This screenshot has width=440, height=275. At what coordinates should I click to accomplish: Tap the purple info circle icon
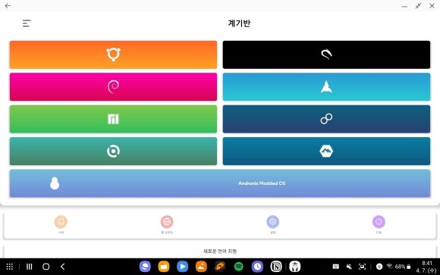pos(379,222)
